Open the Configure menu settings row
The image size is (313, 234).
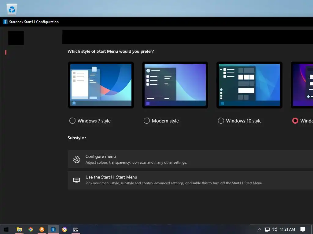click(190, 159)
